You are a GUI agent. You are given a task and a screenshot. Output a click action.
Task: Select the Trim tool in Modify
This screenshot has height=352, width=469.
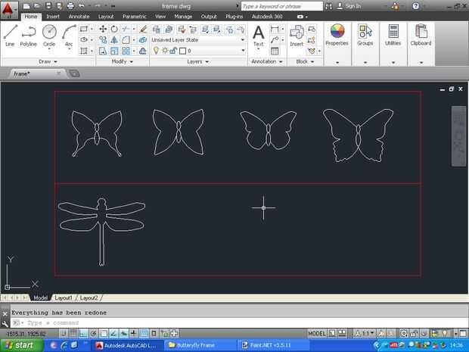click(126, 29)
